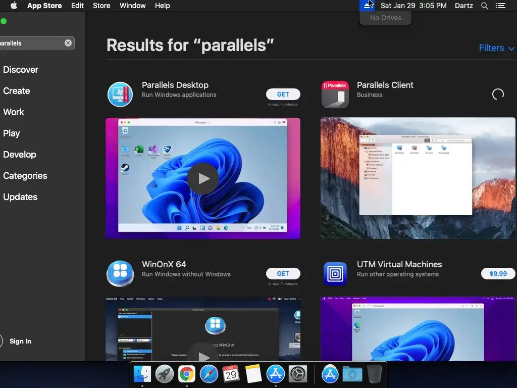Open Notification Center list icon

click(x=500, y=6)
